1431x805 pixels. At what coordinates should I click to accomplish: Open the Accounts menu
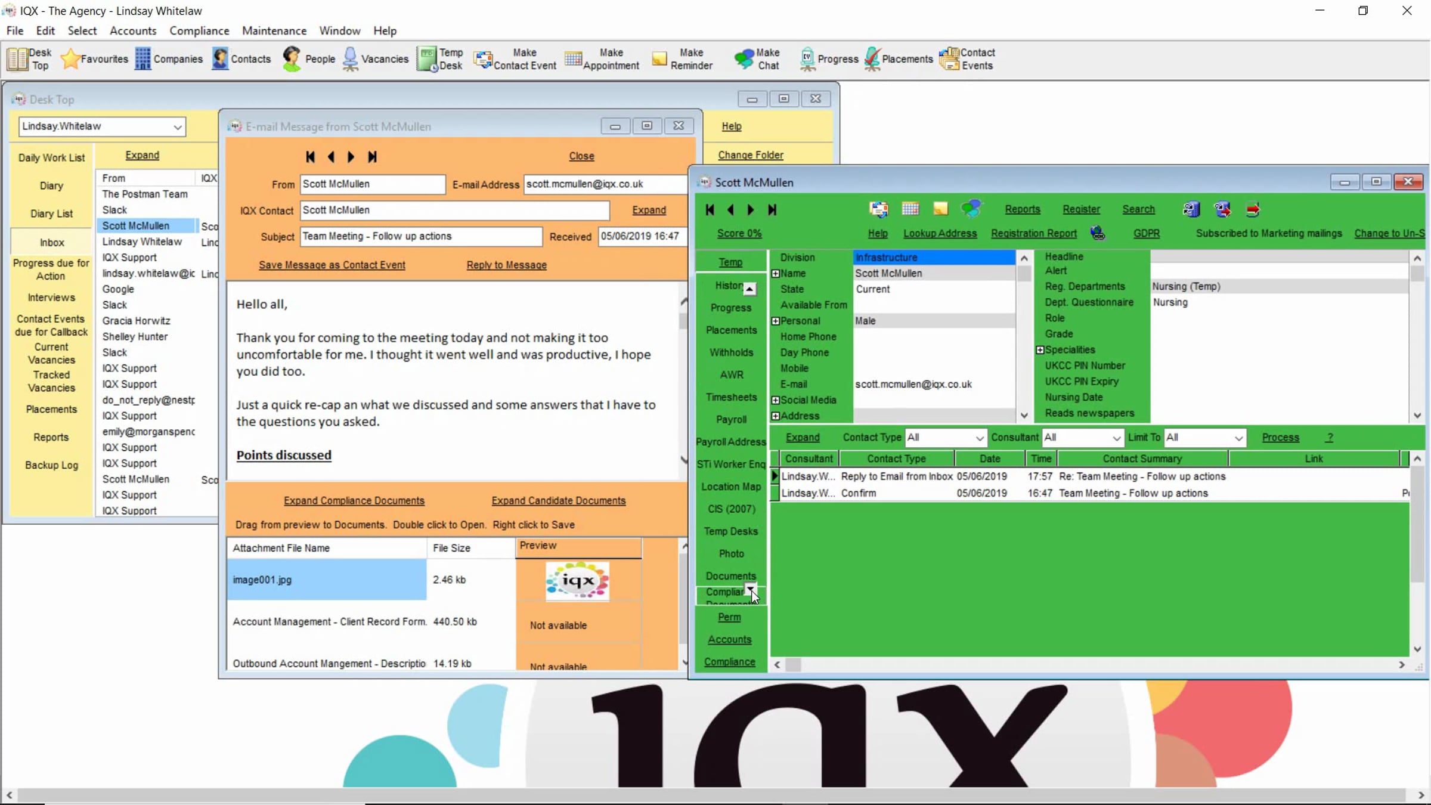[133, 30]
